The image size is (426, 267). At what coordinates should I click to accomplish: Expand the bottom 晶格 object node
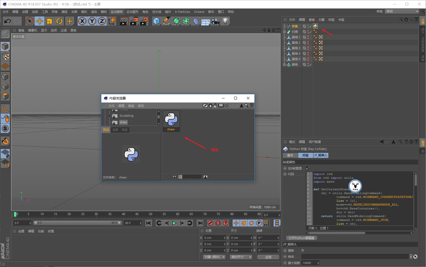(x=284, y=64)
